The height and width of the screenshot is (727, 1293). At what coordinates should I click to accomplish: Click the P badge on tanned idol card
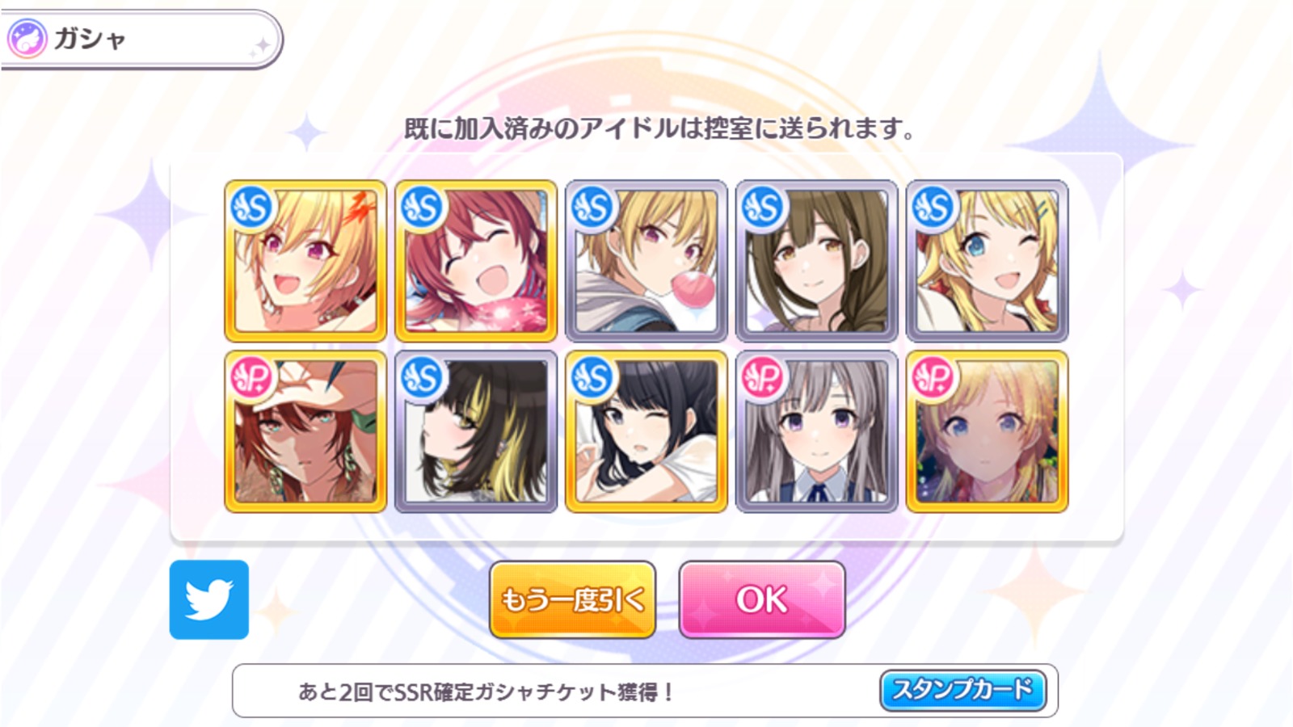(x=251, y=378)
